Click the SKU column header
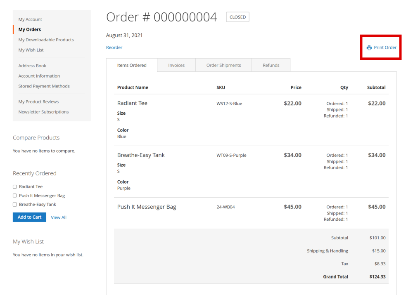413x295 pixels. pyautogui.click(x=221, y=87)
